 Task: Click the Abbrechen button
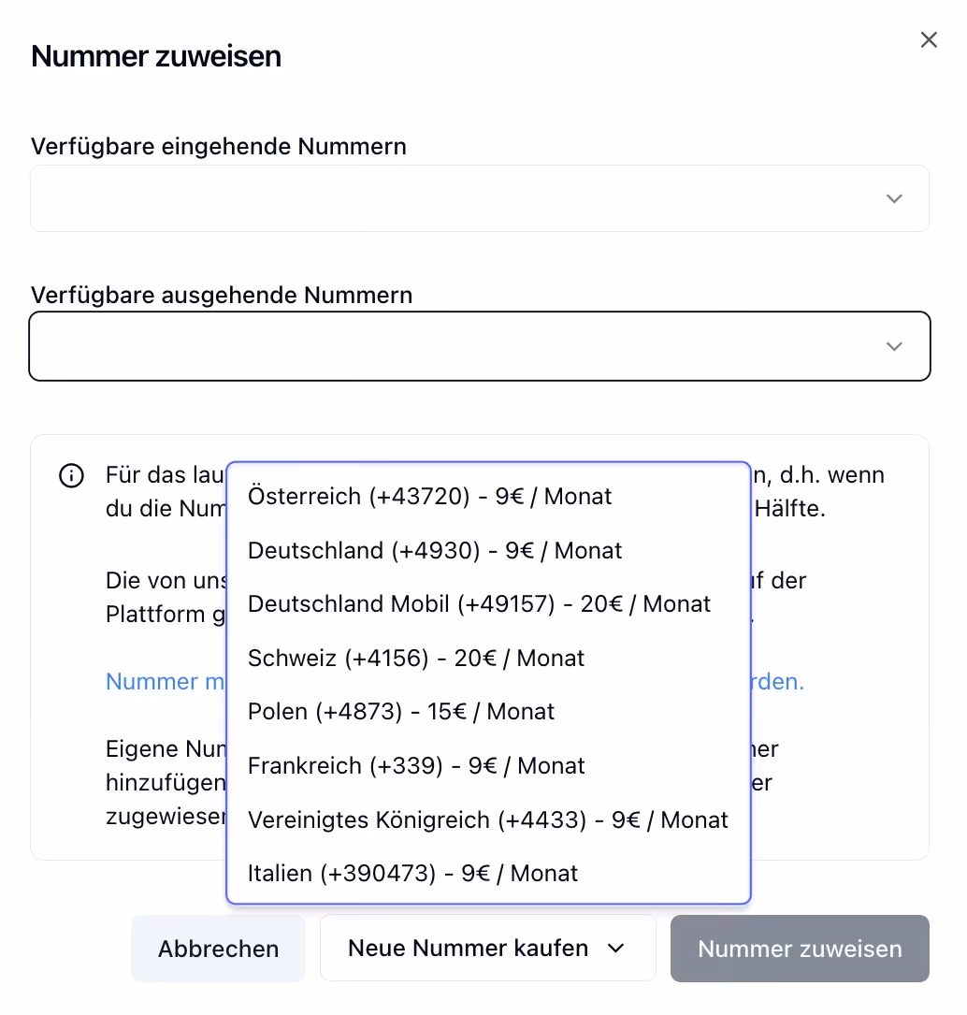tap(218, 949)
